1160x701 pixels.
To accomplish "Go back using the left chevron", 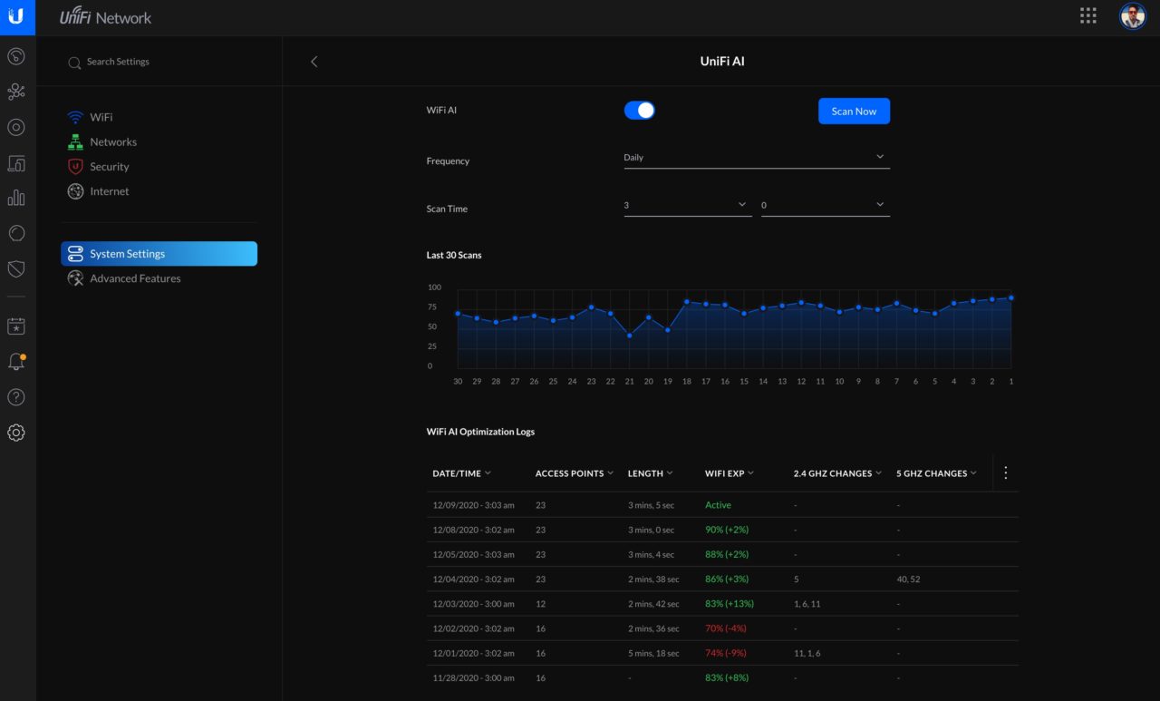I will [314, 62].
